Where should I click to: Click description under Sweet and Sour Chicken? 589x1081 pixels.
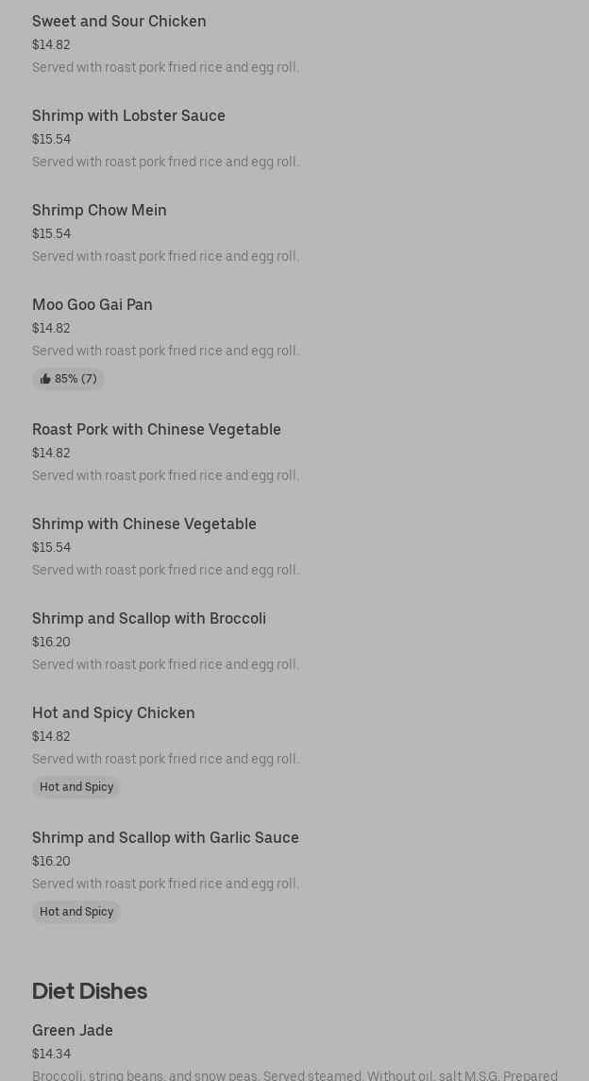165,67
